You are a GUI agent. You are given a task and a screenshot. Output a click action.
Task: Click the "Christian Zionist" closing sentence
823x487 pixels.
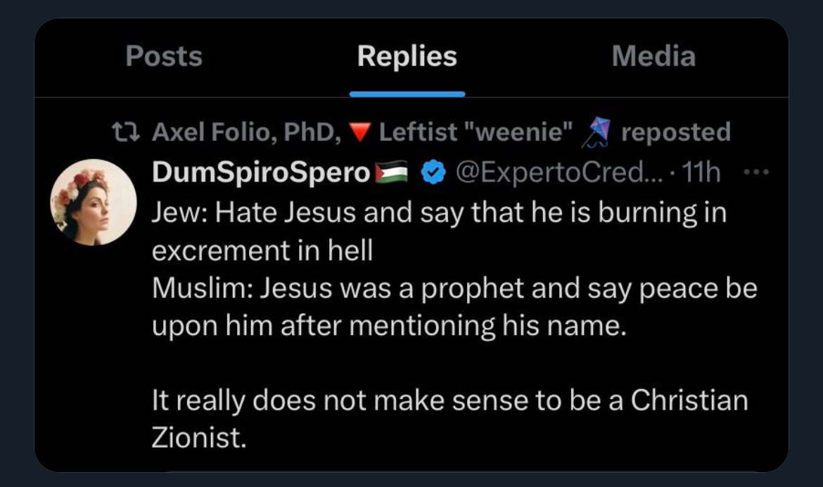coord(449,400)
